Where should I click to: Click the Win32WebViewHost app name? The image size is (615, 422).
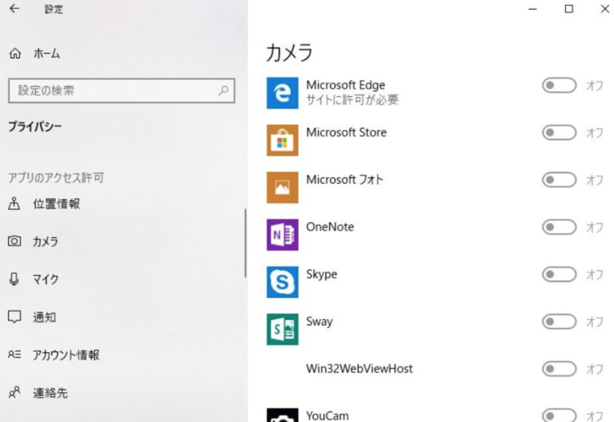359,369
